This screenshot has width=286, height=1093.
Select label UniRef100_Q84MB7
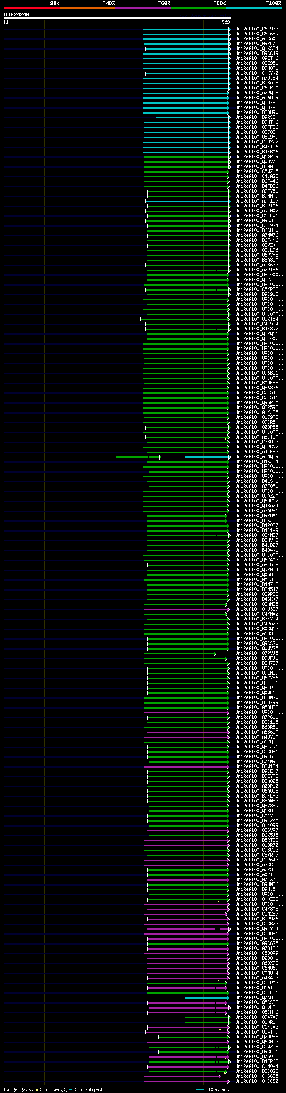pyautogui.click(x=257, y=535)
